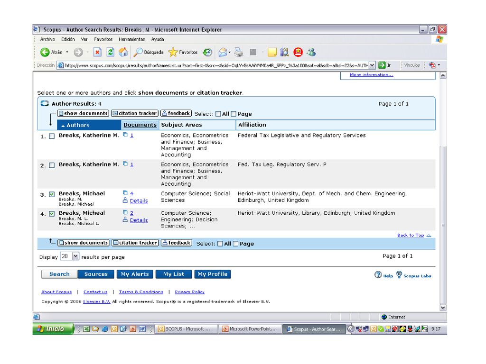Viewport: 486px width, 364px height.
Task: Go to the home page icon
Action: (123, 52)
